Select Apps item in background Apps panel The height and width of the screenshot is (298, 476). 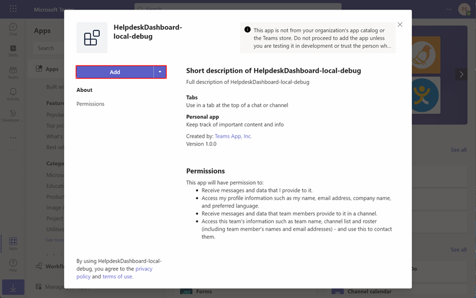coord(47,69)
